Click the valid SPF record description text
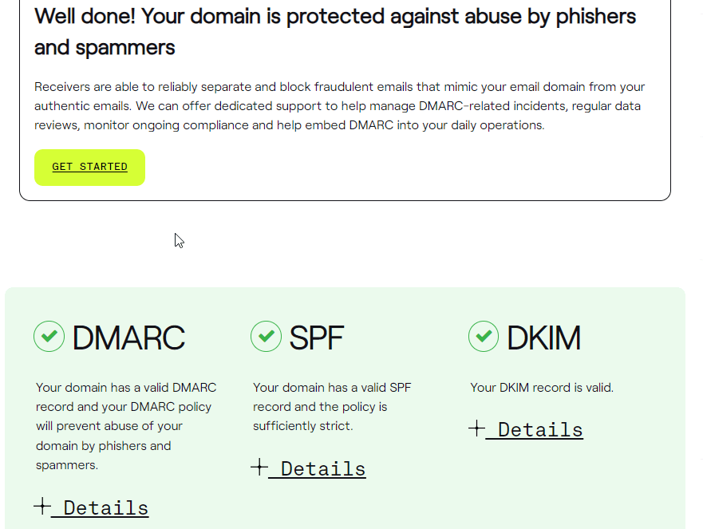The width and height of the screenshot is (703, 529). pyautogui.click(x=332, y=407)
